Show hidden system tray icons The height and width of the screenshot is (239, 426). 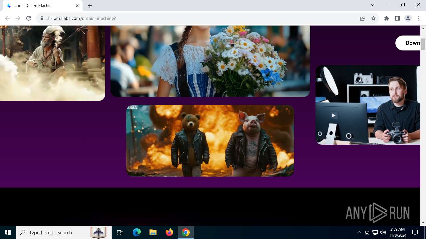click(x=359, y=232)
